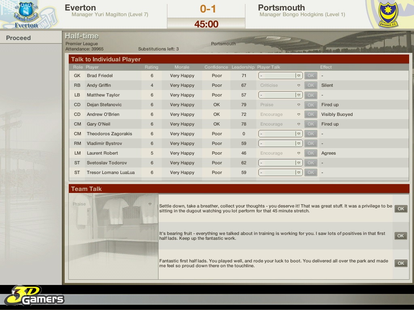
Task: Click the Rating column header
Action: tap(152, 67)
